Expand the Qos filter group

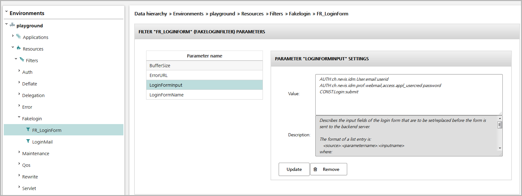pyautogui.click(x=19, y=164)
